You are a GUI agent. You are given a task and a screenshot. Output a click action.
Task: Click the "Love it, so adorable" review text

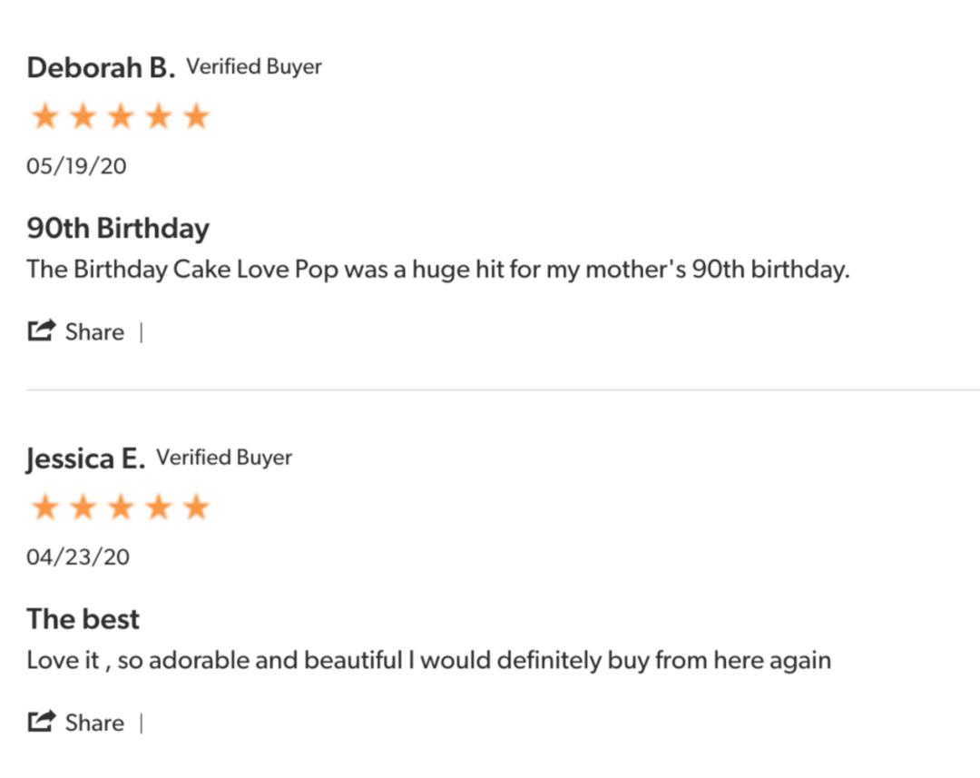[428, 660]
